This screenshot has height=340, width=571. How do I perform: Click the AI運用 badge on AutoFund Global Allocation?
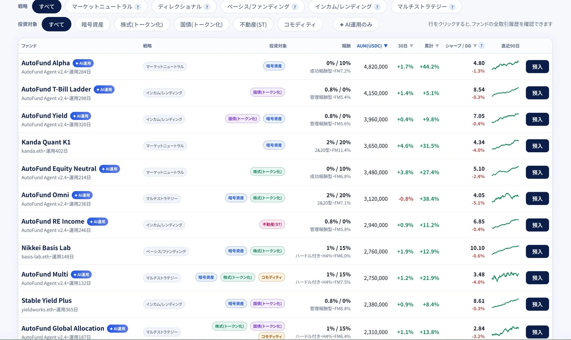[117, 329]
